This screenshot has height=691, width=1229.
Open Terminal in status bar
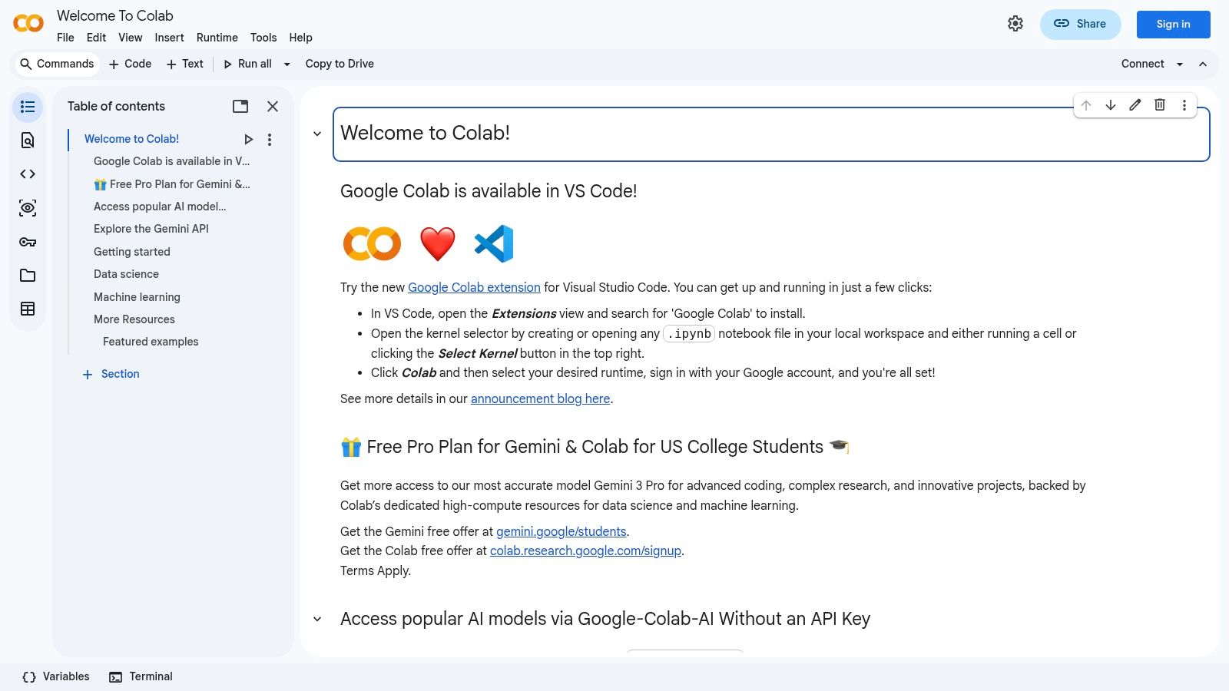141,677
